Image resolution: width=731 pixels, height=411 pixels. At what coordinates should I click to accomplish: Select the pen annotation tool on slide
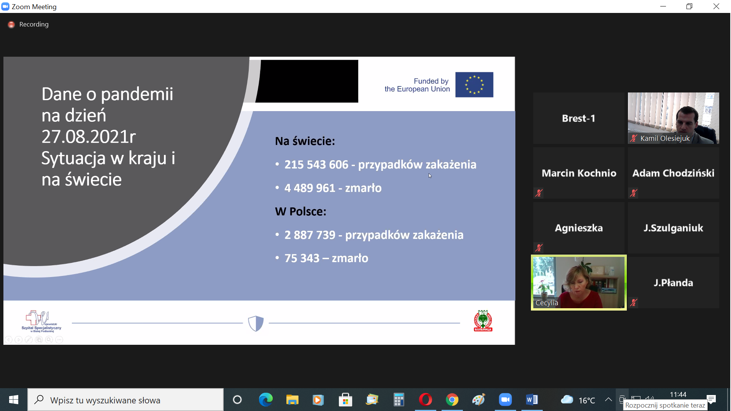[29, 340]
